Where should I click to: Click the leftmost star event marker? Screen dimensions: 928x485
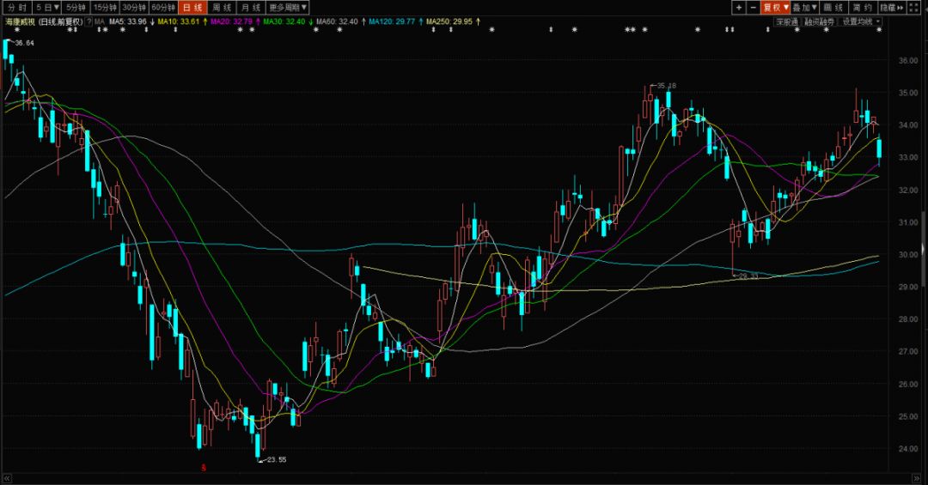click(16, 29)
